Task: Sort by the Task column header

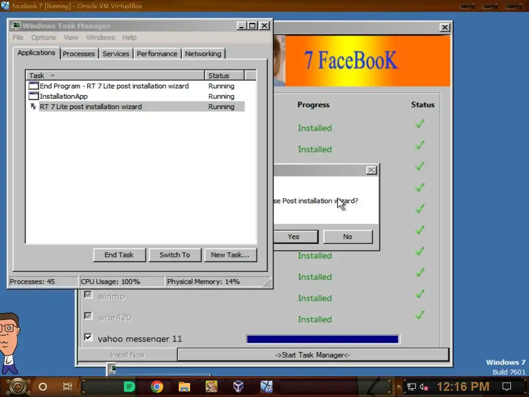Action: point(115,75)
